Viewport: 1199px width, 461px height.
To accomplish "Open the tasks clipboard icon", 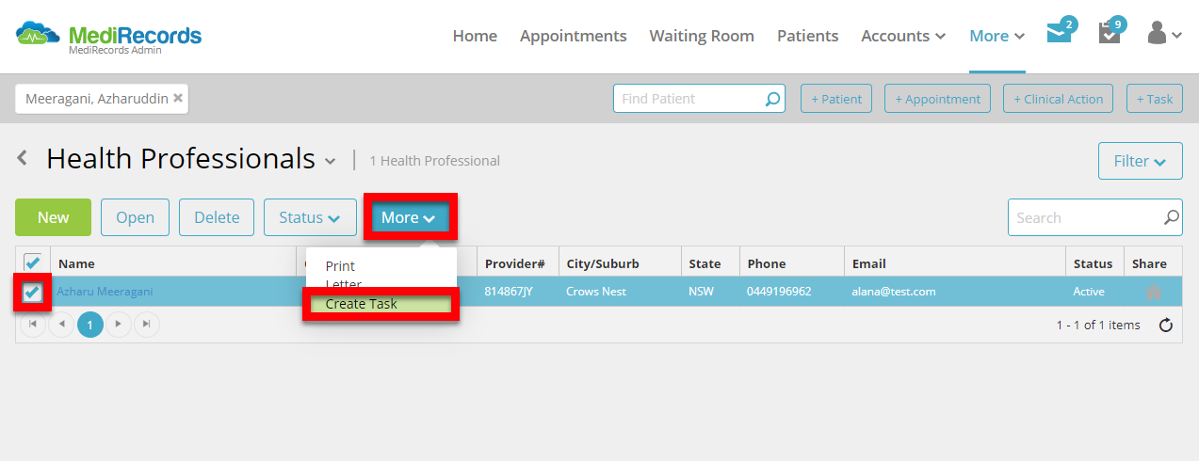I will click(x=1110, y=34).
